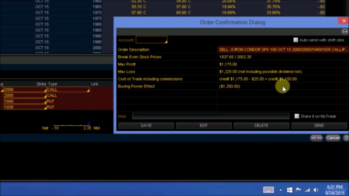
Task: Click the SAVE button
Action: [x=146, y=126]
